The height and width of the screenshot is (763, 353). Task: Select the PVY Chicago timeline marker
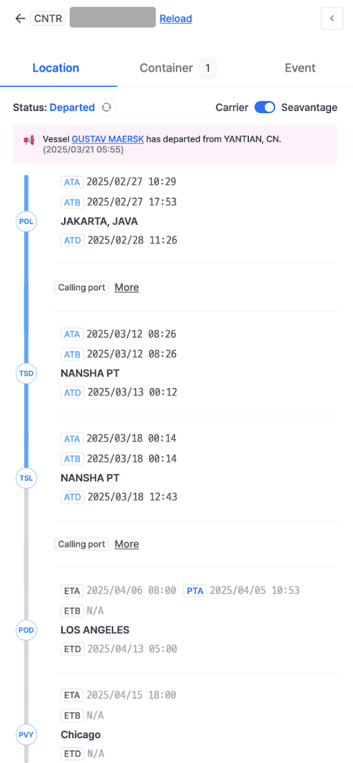(x=26, y=735)
